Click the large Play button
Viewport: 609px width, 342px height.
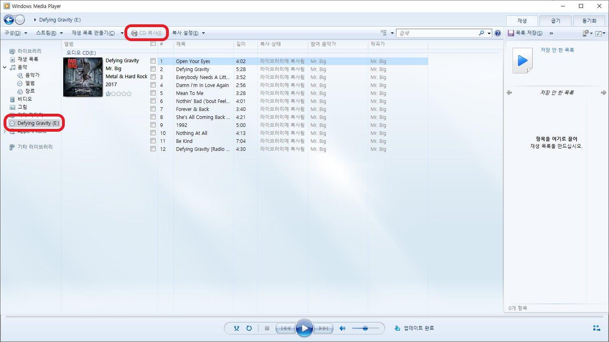(304, 328)
